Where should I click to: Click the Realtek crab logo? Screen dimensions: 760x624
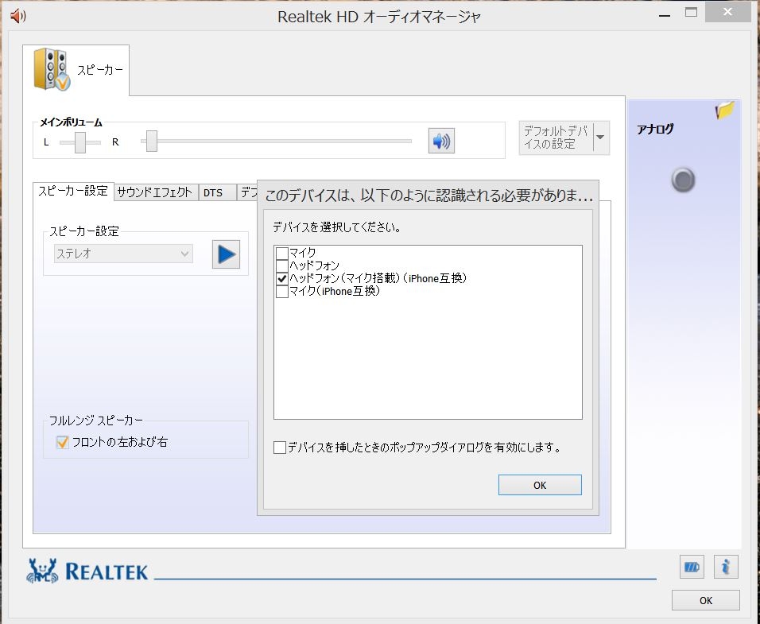43,571
